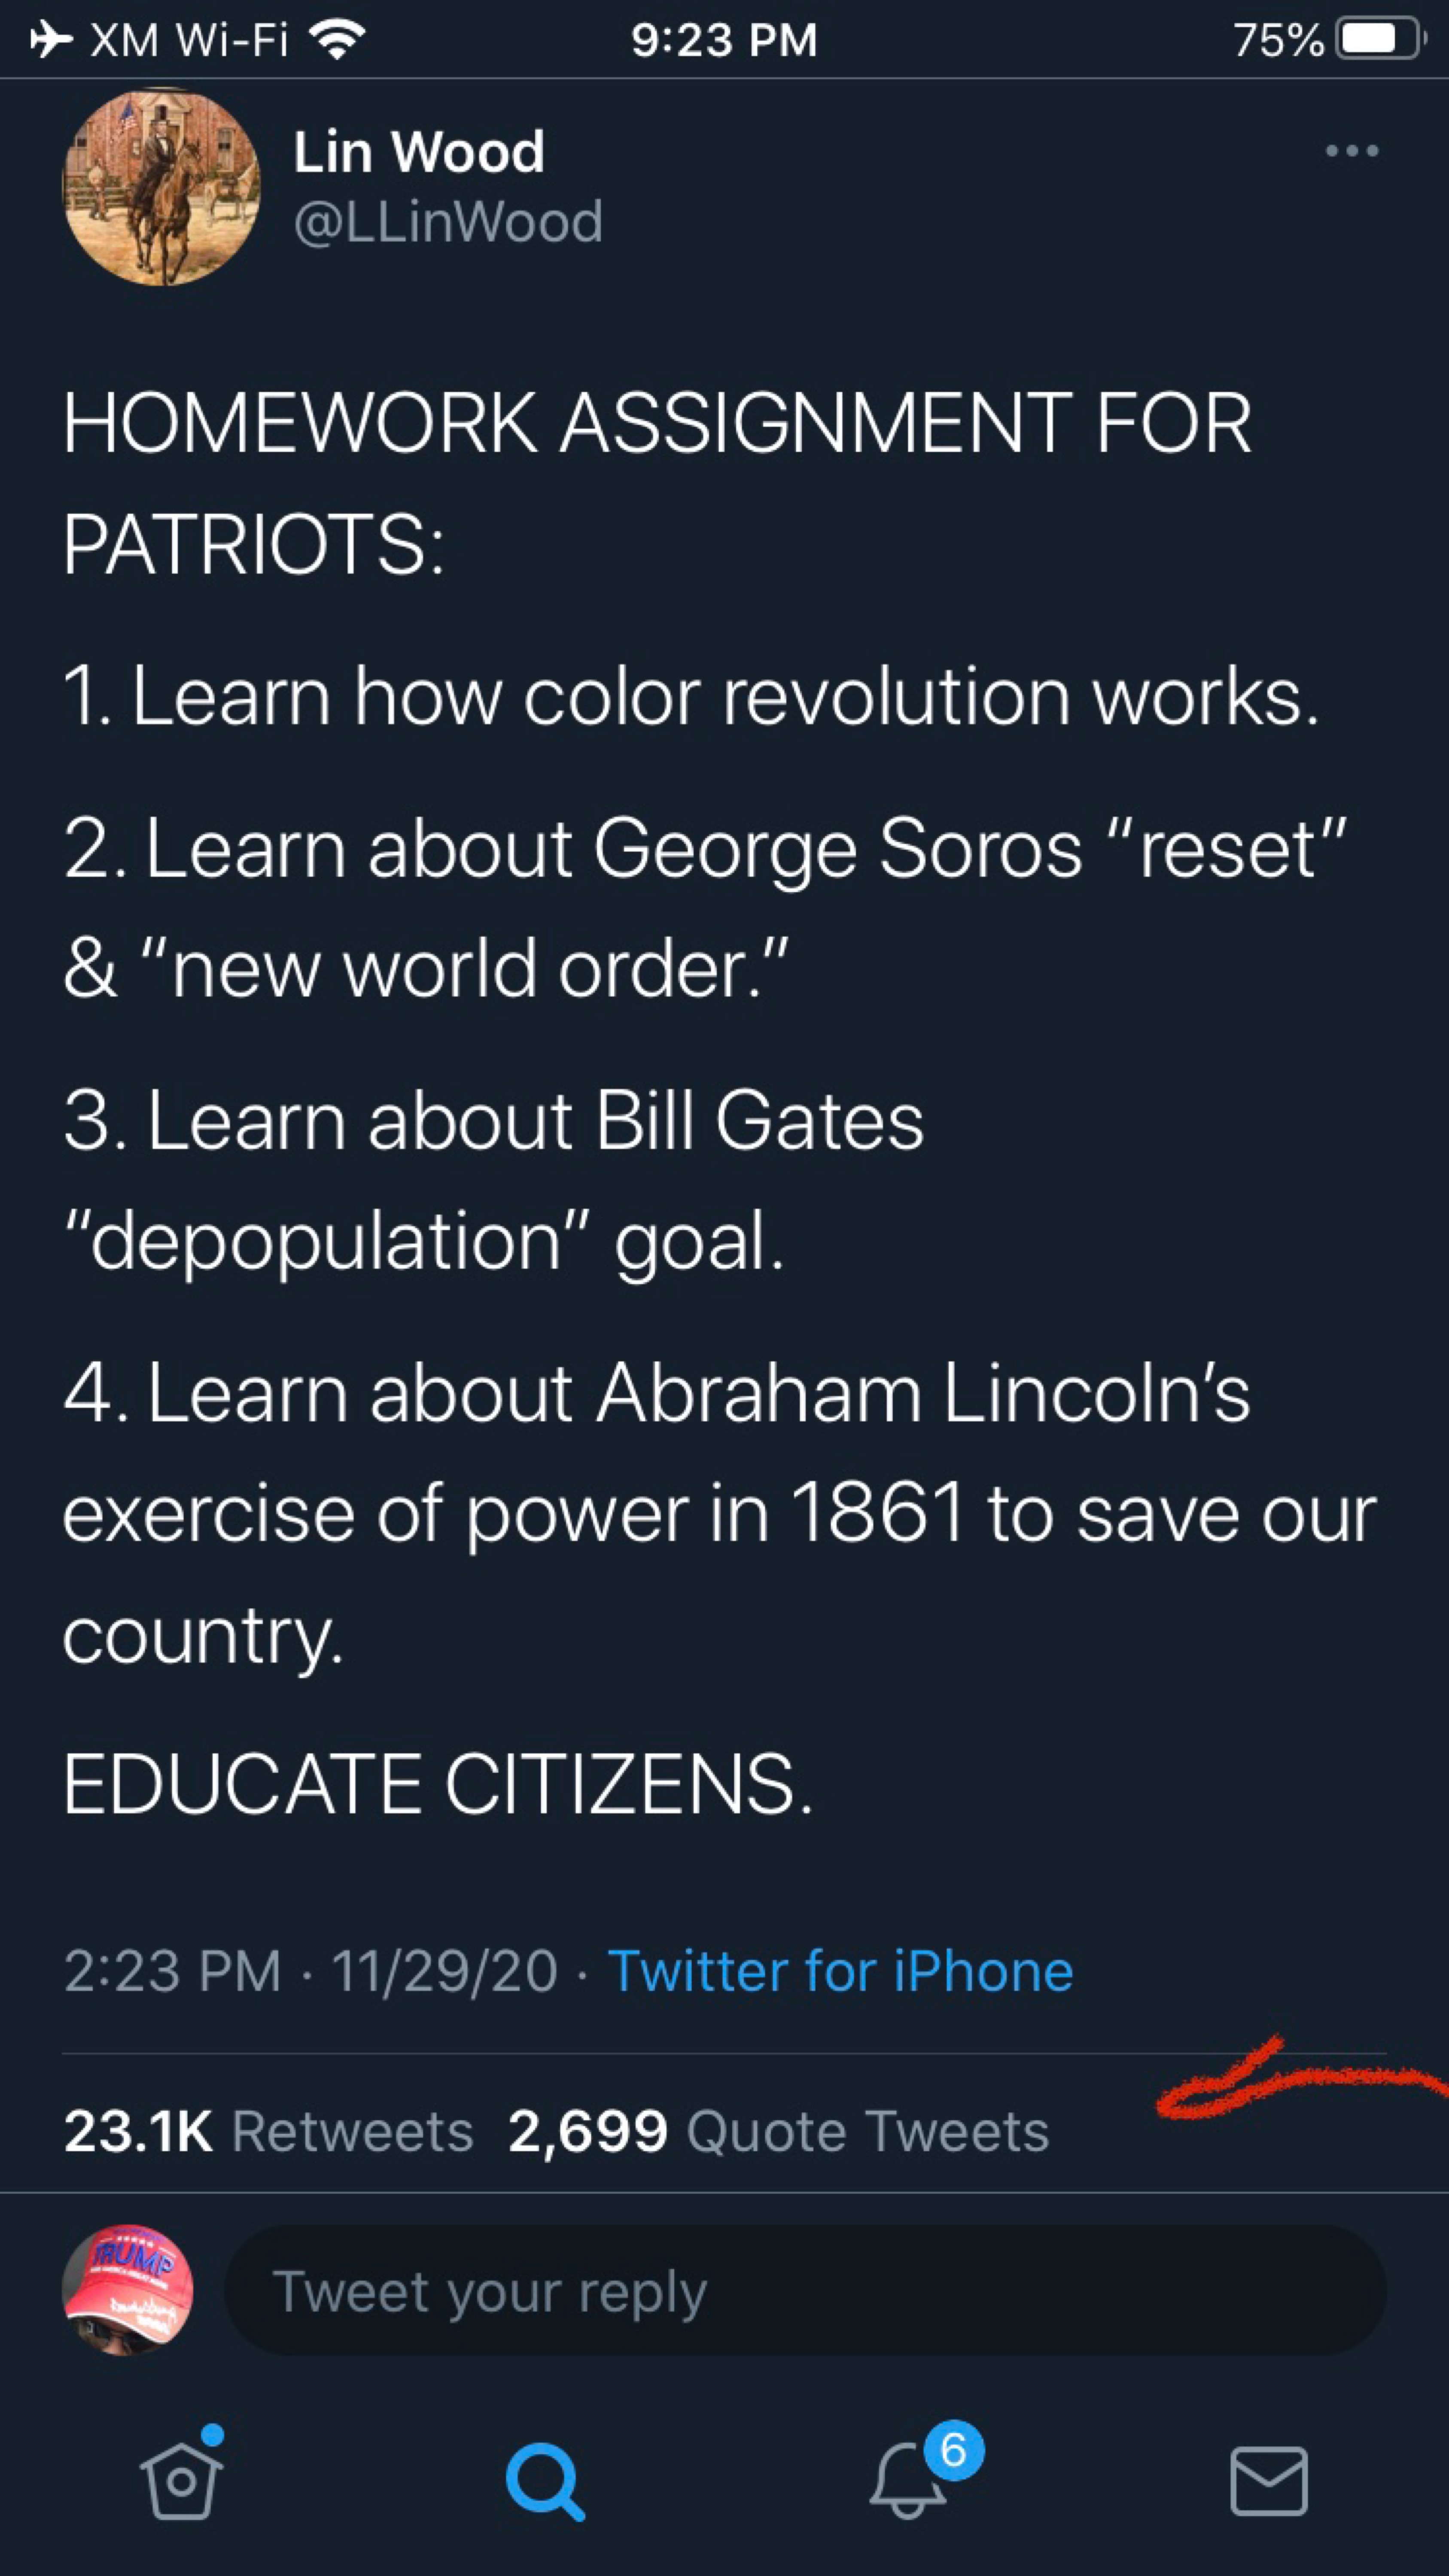Open the Twitter for iPhone source link

(840, 1971)
